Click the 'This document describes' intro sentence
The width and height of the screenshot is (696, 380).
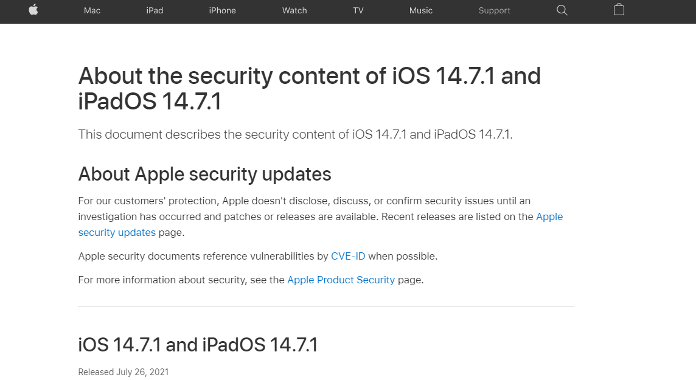[295, 134]
